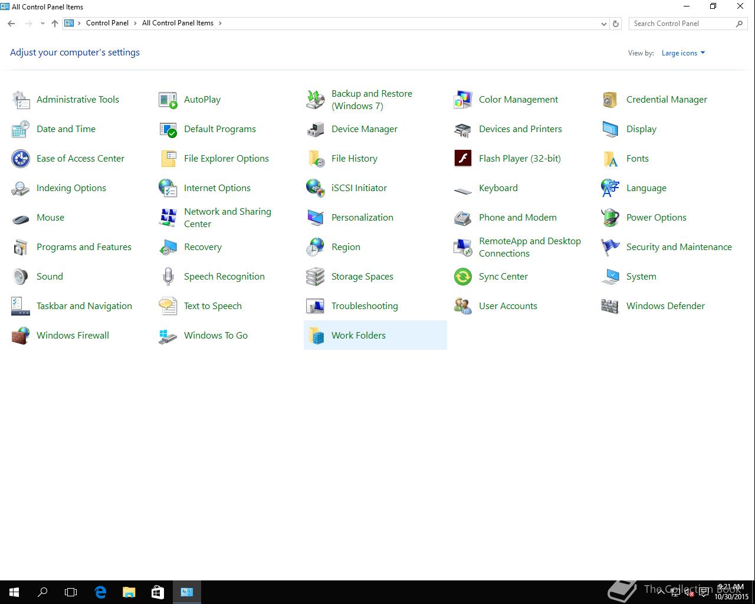
Task: Open the System link
Action: click(x=641, y=277)
